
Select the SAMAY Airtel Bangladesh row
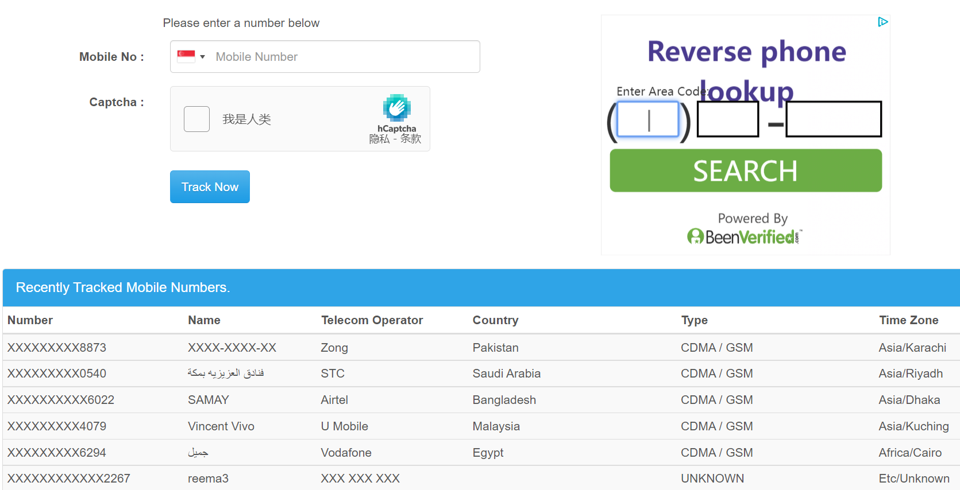click(x=209, y=400)
